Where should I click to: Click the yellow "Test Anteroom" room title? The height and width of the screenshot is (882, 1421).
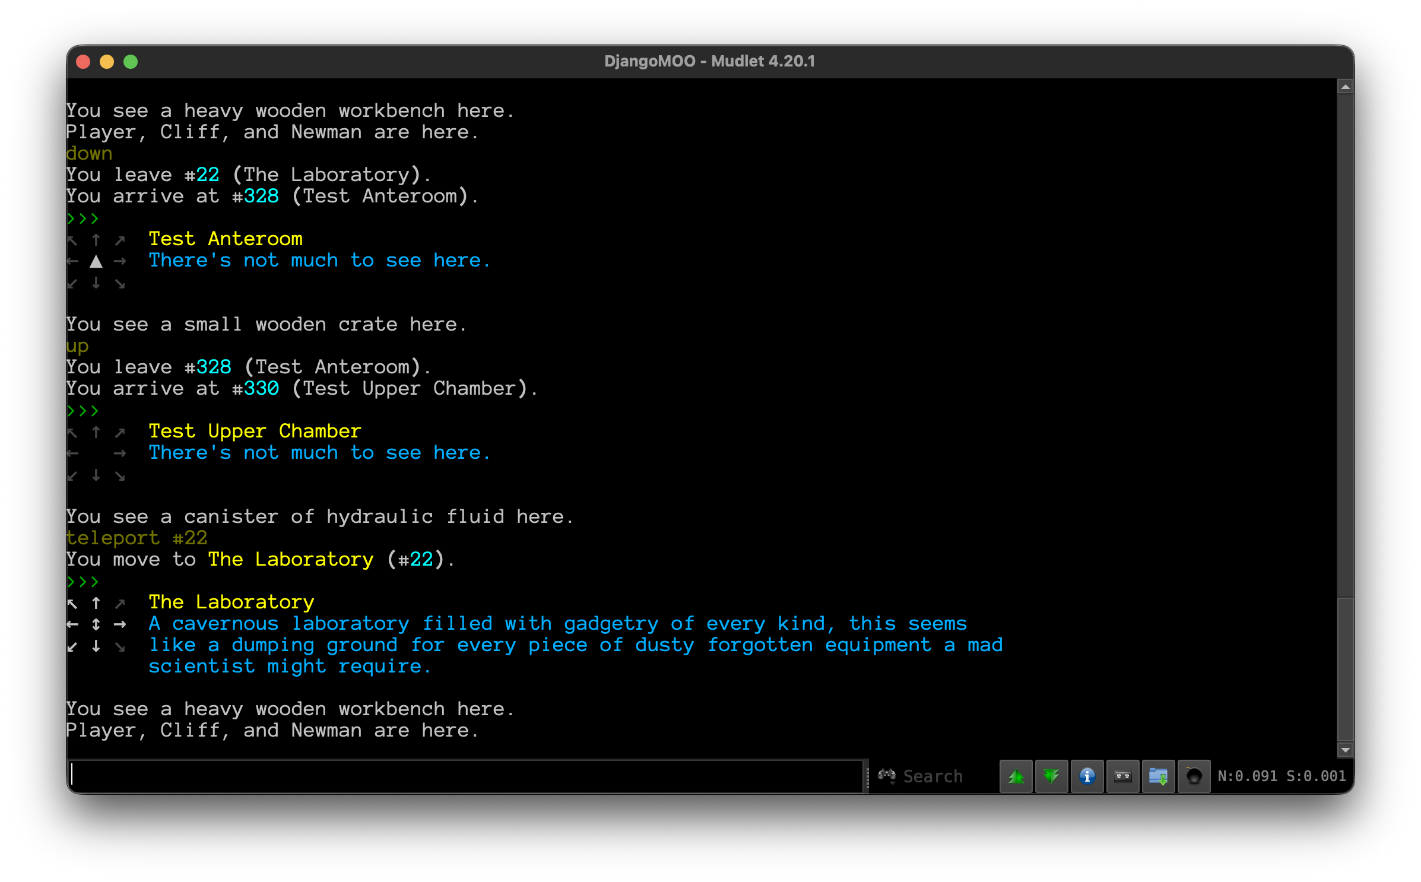tap(226, 239)
